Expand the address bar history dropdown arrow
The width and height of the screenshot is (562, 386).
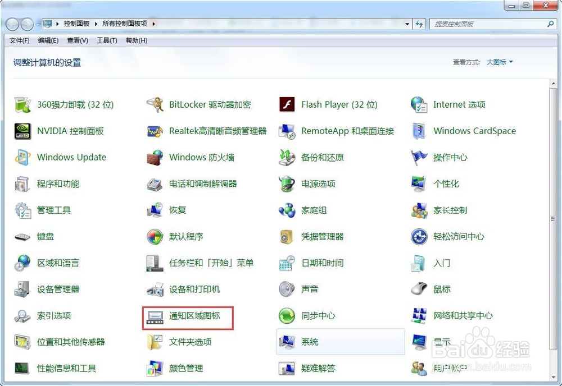[407, 24]
